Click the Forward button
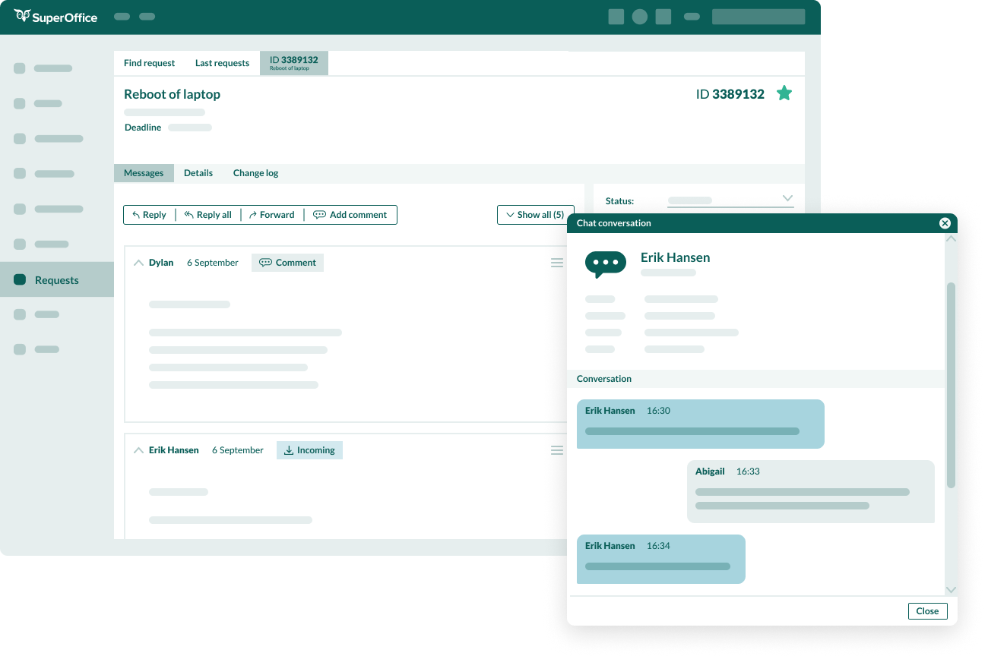Screen dimensions: 988x656 point(271,215)
